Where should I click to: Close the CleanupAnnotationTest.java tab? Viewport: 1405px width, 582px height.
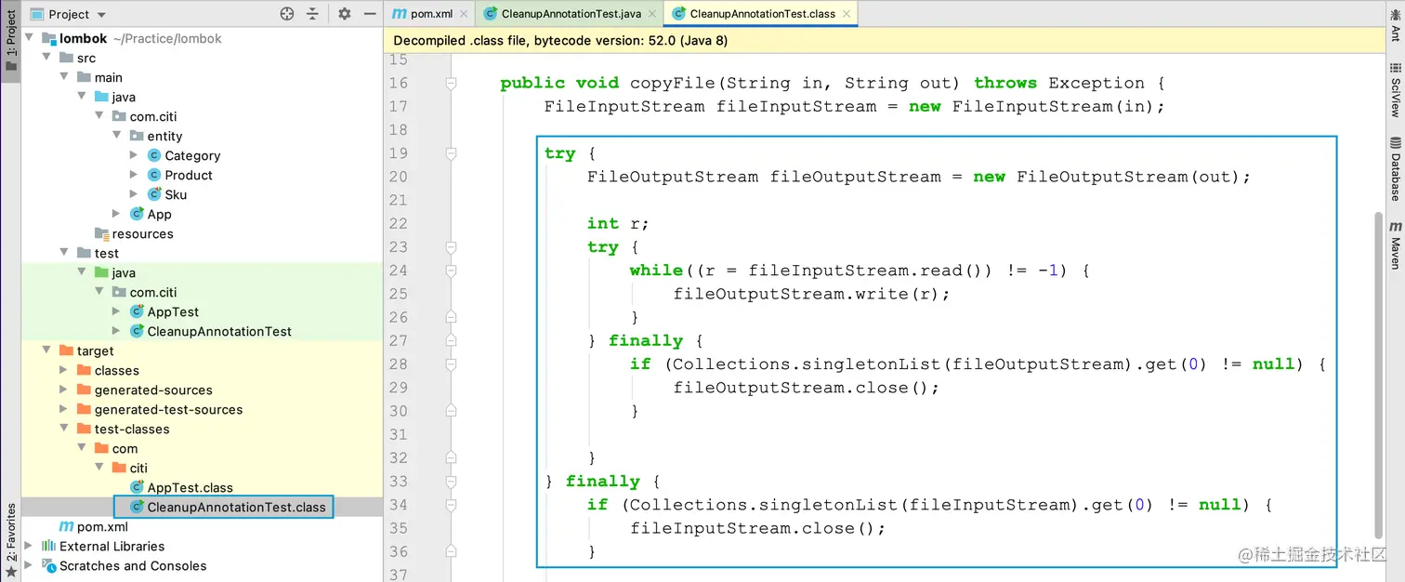click(652, 14)
